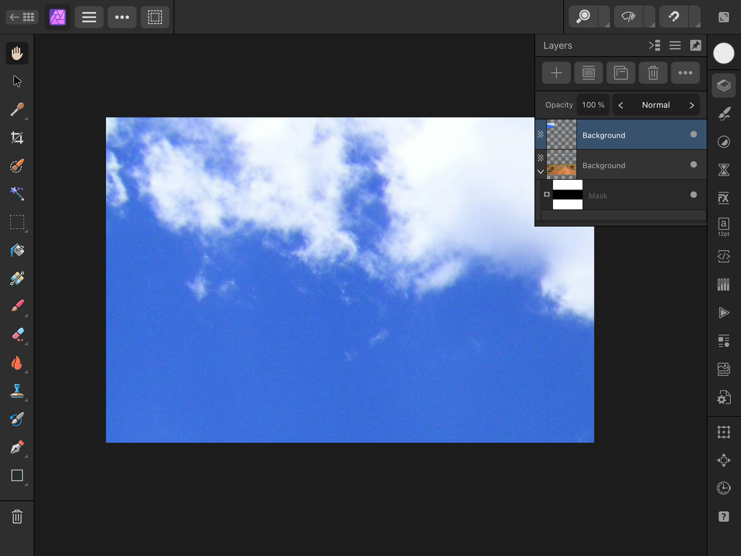The image size is (741, 556).
Task: Open the Layers studio tab
Action: (x=724, y=85)
